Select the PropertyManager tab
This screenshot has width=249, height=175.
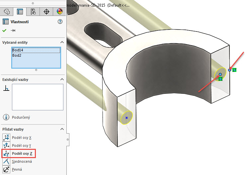(20, 11)
